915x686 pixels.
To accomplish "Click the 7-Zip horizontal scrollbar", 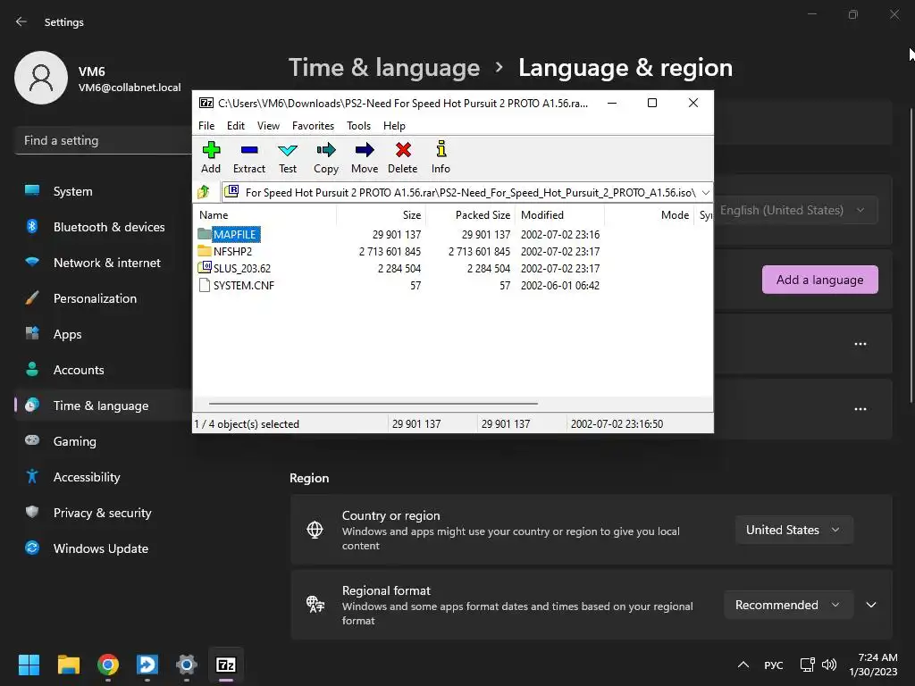I will click(374, 403).
